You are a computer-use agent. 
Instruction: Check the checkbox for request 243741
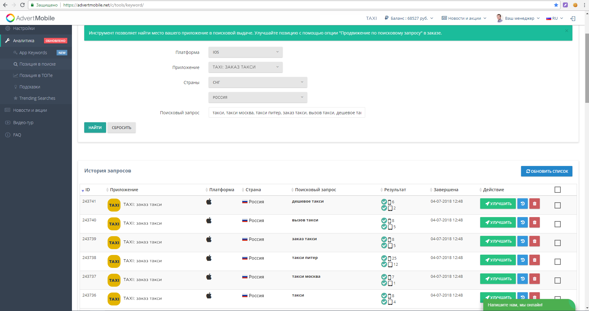click(x=557, y=205)
